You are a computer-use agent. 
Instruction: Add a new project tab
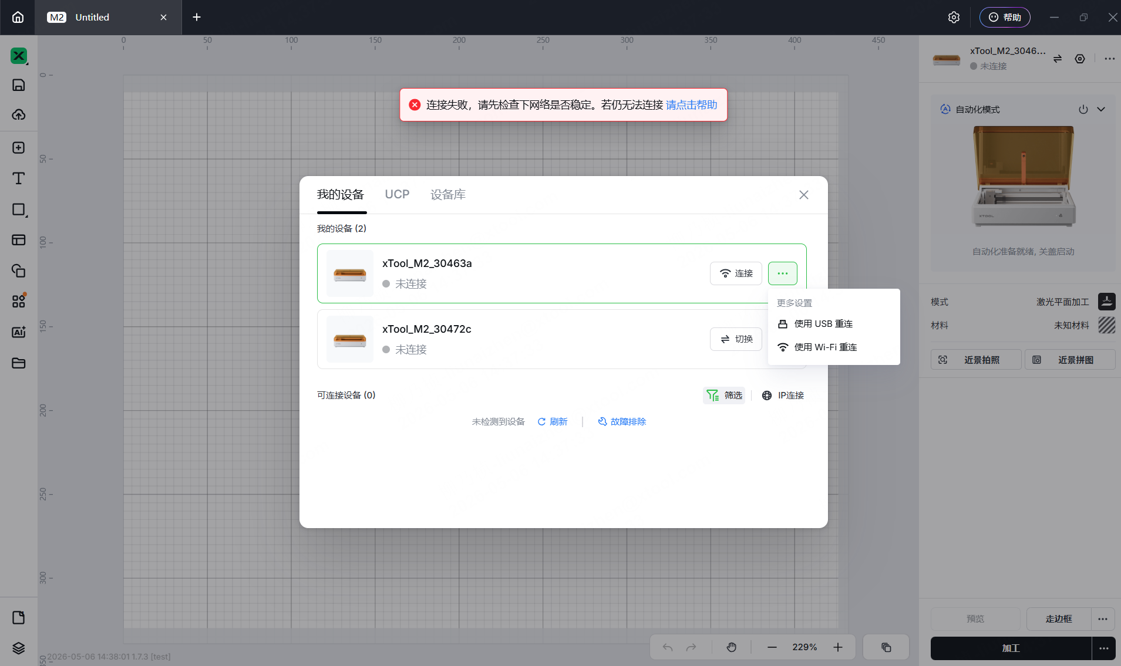197,18
